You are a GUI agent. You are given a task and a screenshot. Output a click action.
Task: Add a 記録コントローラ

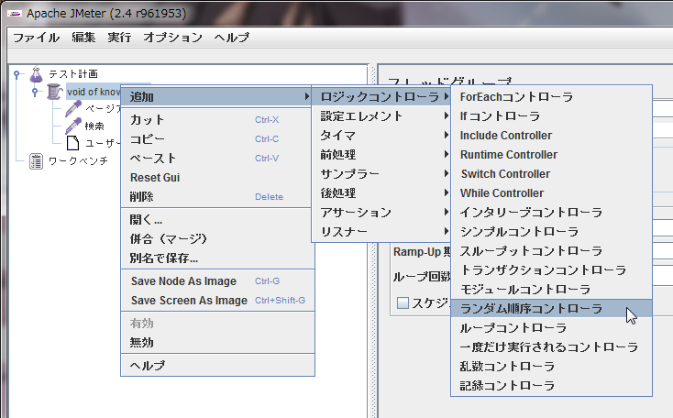point(551,386)
